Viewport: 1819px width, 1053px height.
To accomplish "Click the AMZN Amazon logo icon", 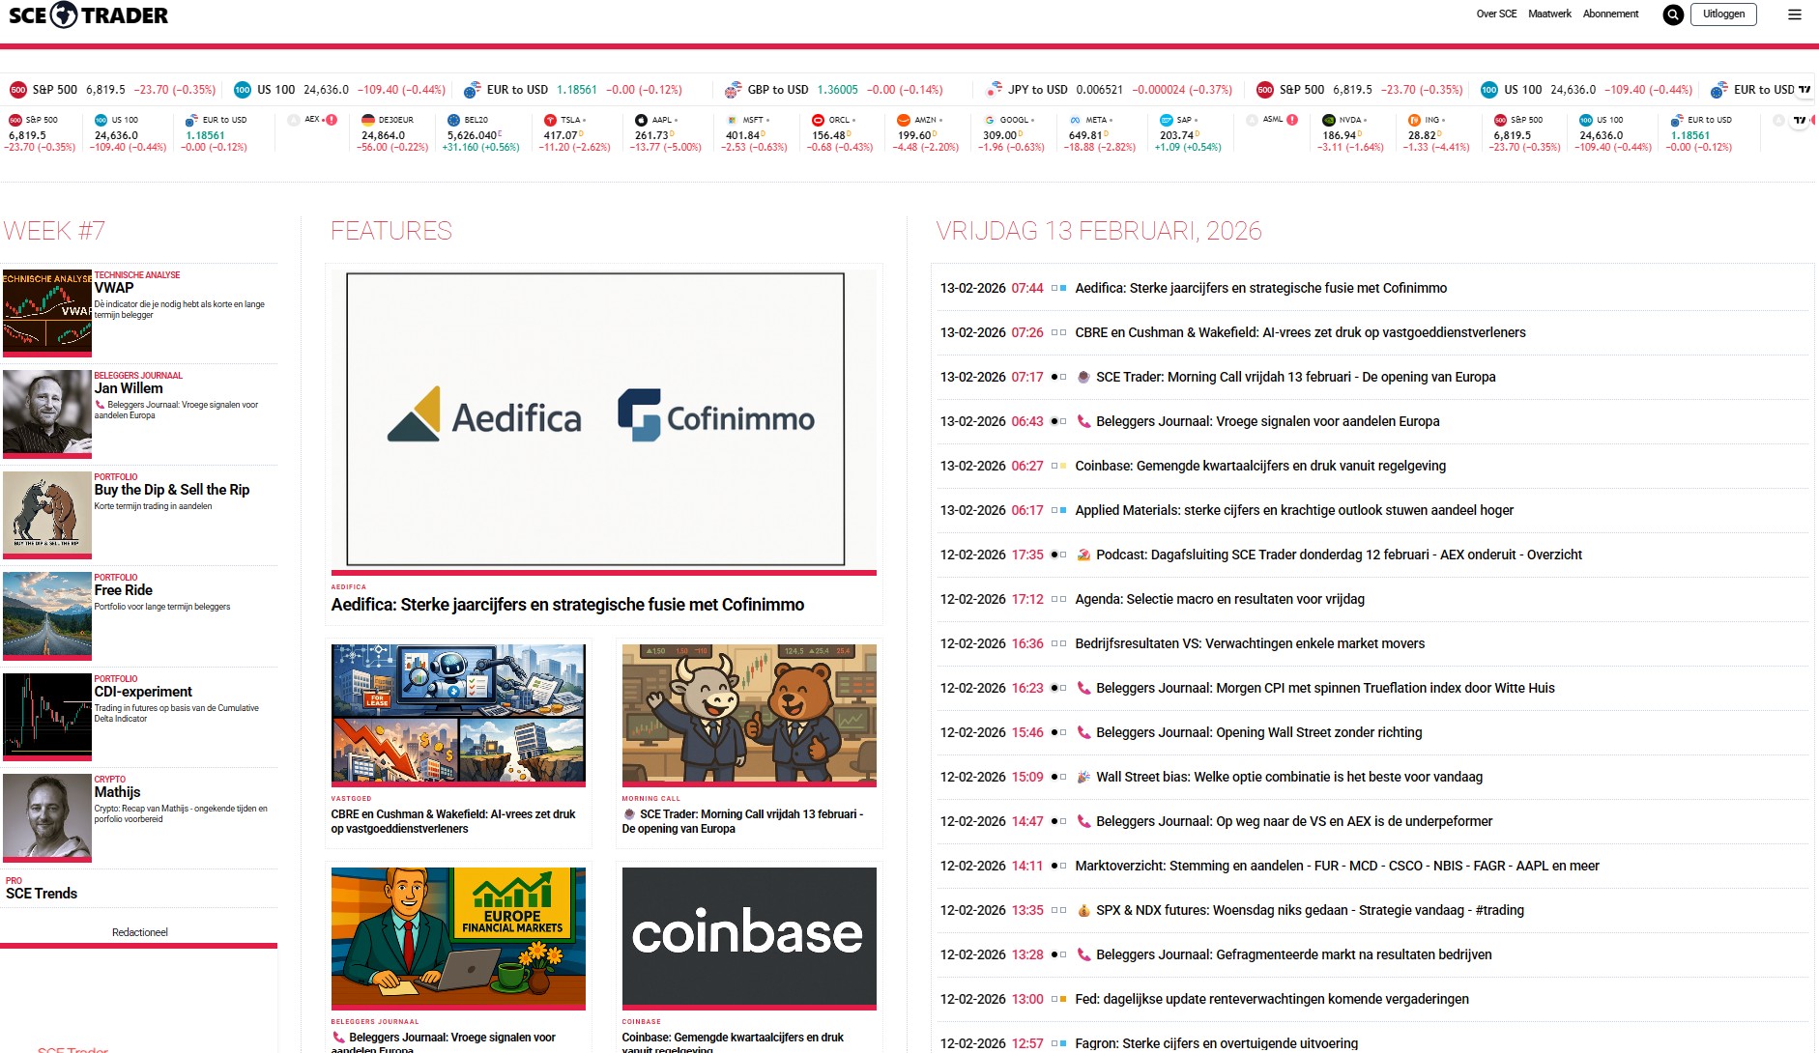I will pos(904,120).
